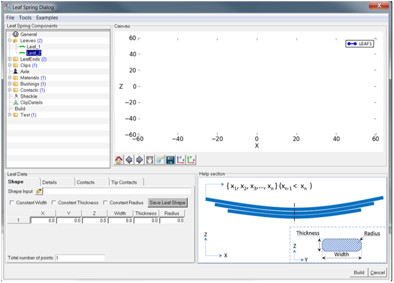Click the home view icon below canvas
The image size is (394, 283).
tap(118, 160)
